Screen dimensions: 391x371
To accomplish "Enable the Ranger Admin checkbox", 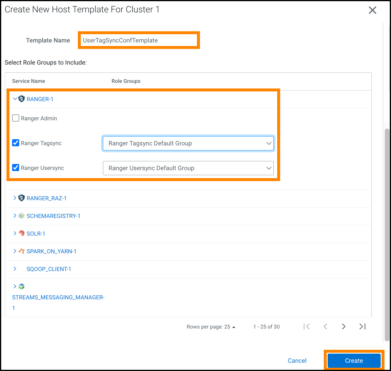I will [16, 118].
